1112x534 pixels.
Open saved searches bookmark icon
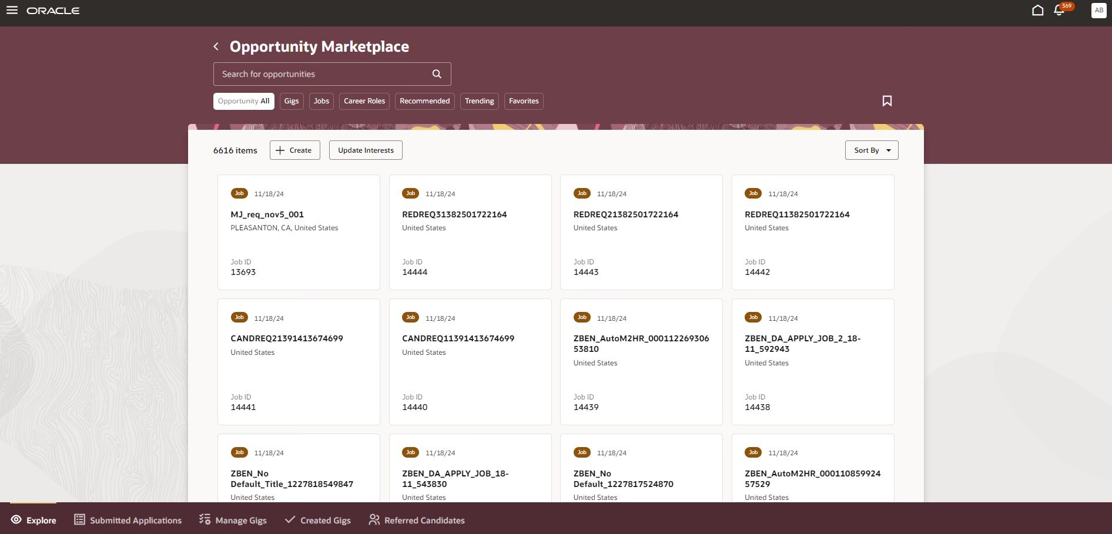(x=887, y=101)
